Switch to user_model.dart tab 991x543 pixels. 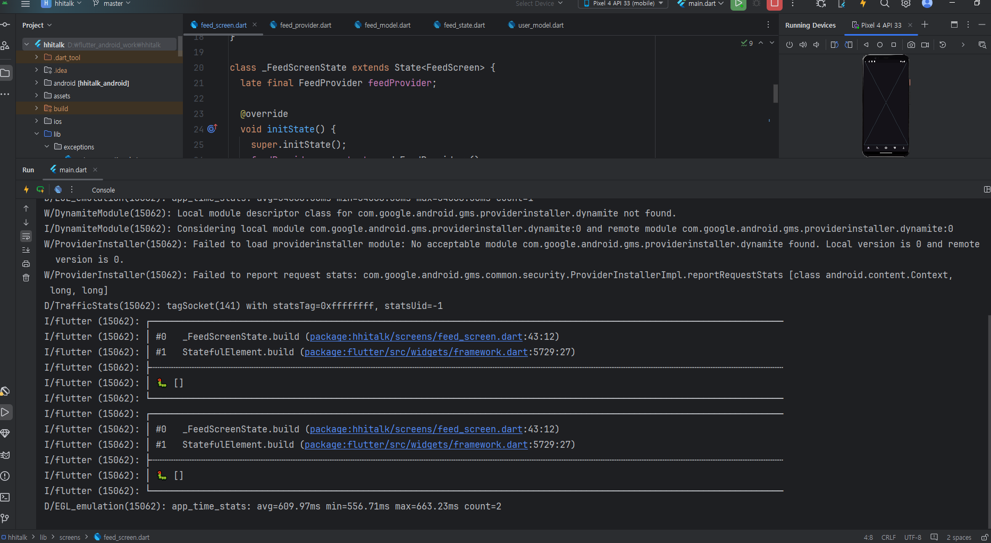coord(536,25)
